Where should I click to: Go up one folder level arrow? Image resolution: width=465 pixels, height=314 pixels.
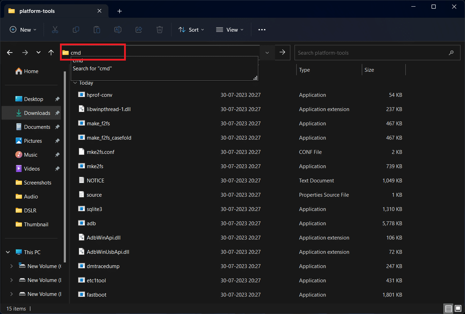[x=51, y=53]
